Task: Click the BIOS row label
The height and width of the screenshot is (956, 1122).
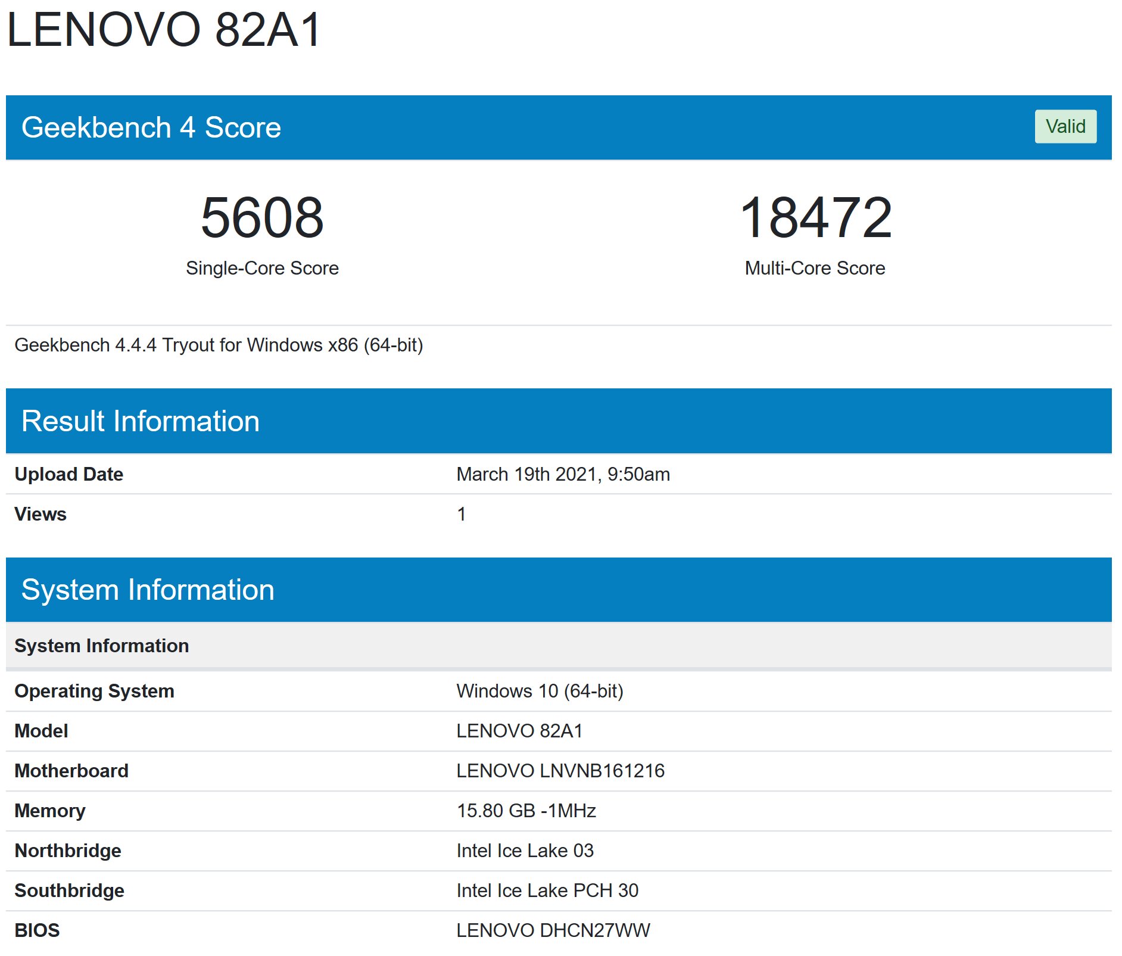Action: [37, 930]
